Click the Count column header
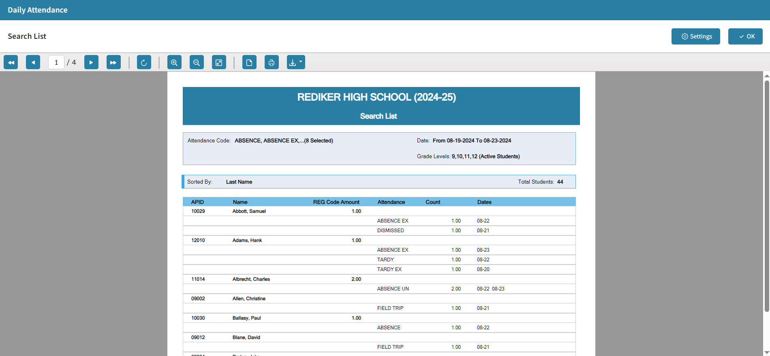Viewport: 770px width, 356px height. 433,202
